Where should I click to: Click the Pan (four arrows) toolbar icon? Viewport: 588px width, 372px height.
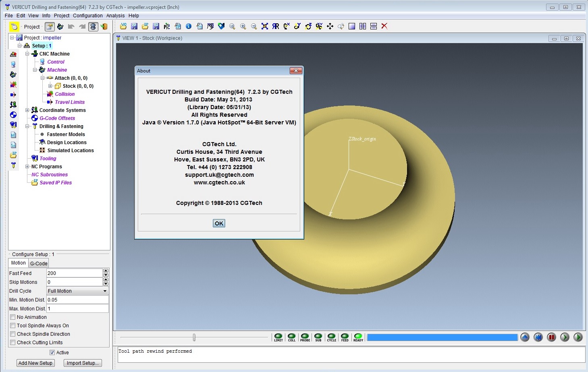click(330, 26)
